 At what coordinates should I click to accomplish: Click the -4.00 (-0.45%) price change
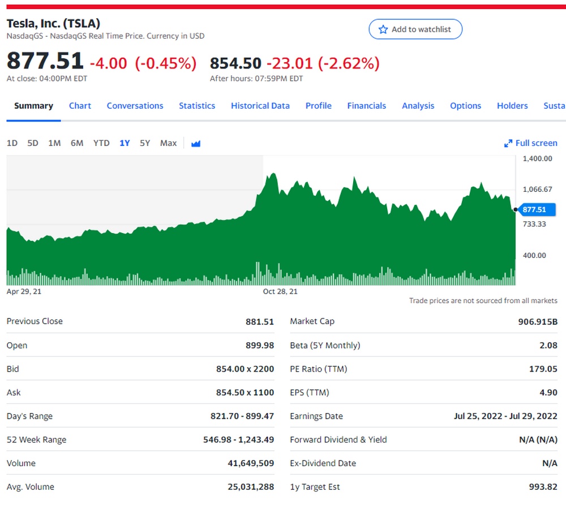pos(143,63)
